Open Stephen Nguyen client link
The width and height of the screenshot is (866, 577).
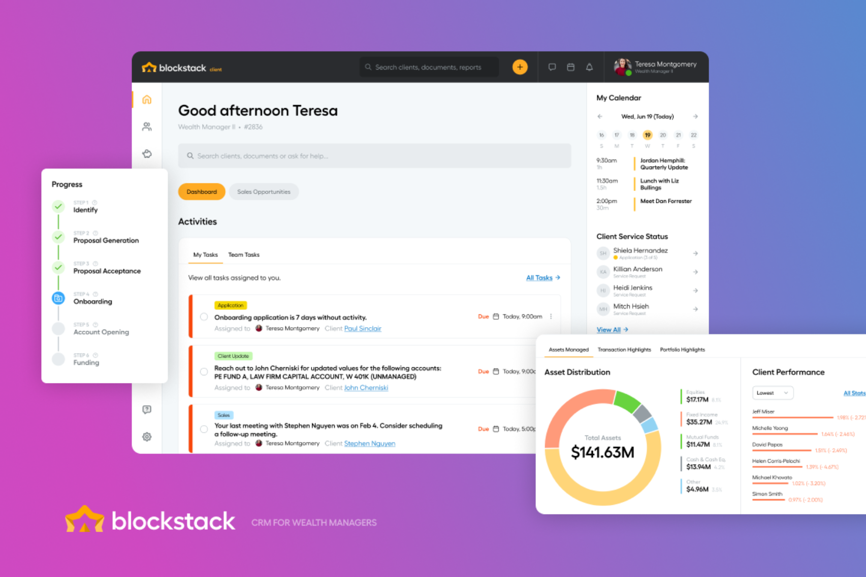pyautogui.click(x=370, y=443)
